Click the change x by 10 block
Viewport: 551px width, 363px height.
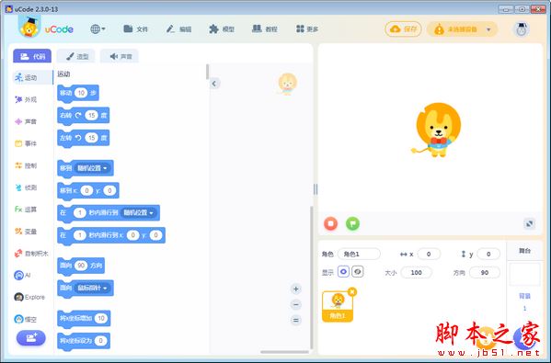pyautogui.click(x=84, y=319)
